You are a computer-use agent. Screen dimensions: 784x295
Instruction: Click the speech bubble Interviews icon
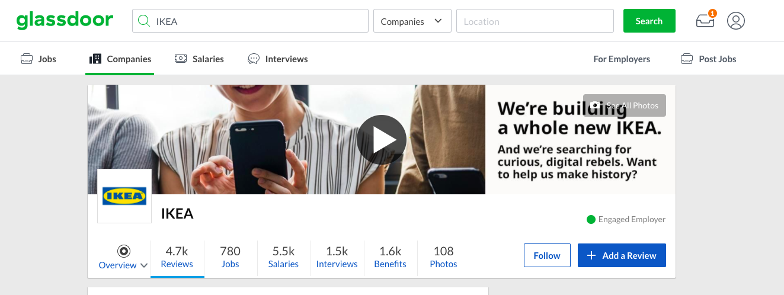point(254,59)
